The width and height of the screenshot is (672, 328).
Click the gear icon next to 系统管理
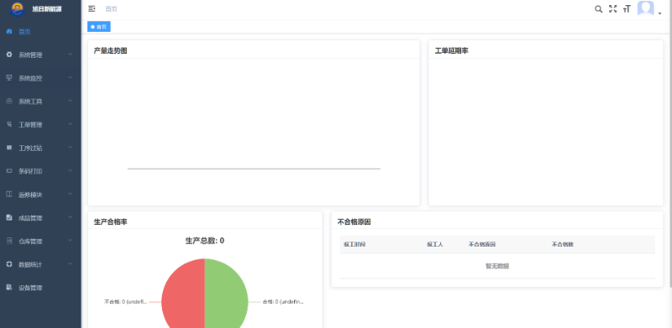[9, 55]
